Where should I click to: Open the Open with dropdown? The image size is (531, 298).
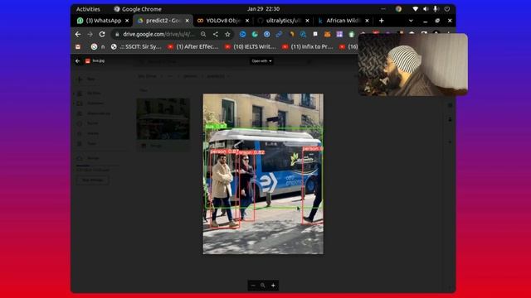click(x=261, y=61)
